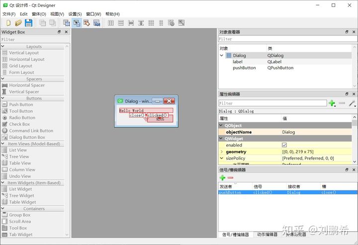Click the Open file folder icon
This screenshot has height=245, width=358.
18,23
